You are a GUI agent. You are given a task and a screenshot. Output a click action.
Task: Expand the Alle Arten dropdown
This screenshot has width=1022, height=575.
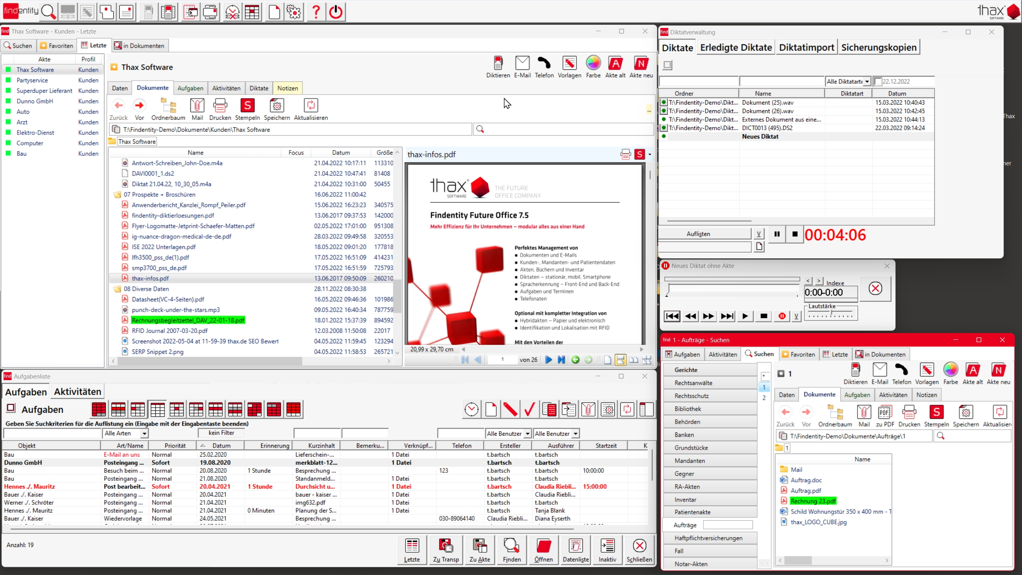click(144, 434)
